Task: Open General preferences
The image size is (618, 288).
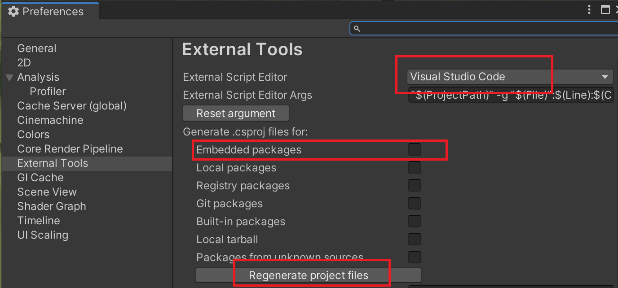Action: tap(37, 48)
